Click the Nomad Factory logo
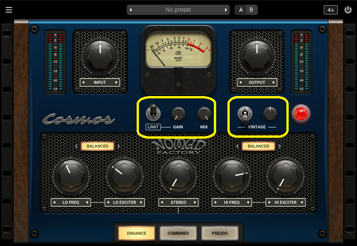The width and height of the screenshot is (357, 246). [179, 147]
